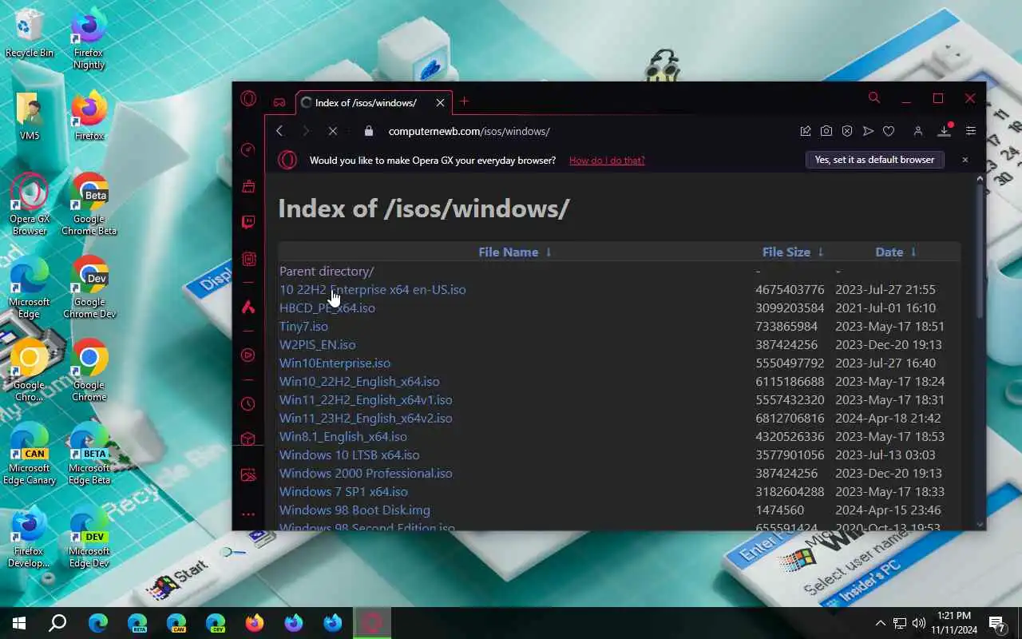Open sidebar three-dots setup menu

248,514
